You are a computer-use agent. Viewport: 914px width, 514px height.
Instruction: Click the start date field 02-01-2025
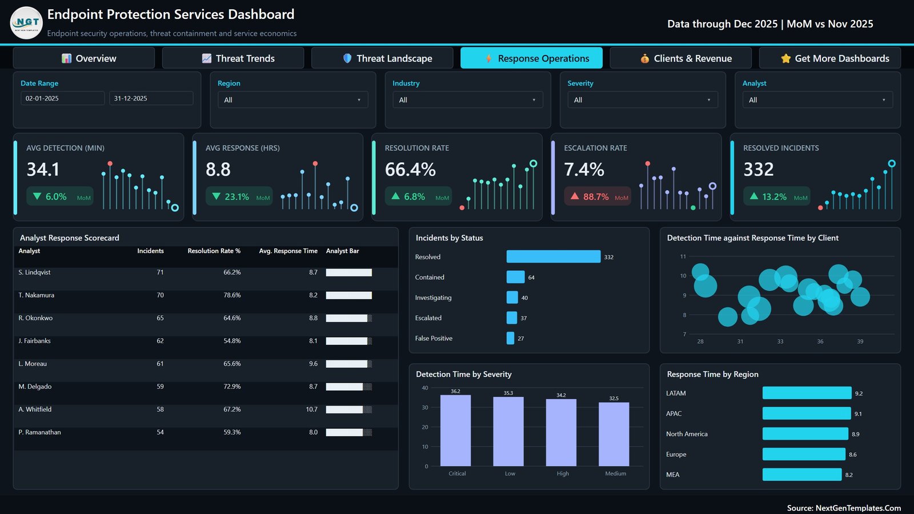[x=63, y=98]
